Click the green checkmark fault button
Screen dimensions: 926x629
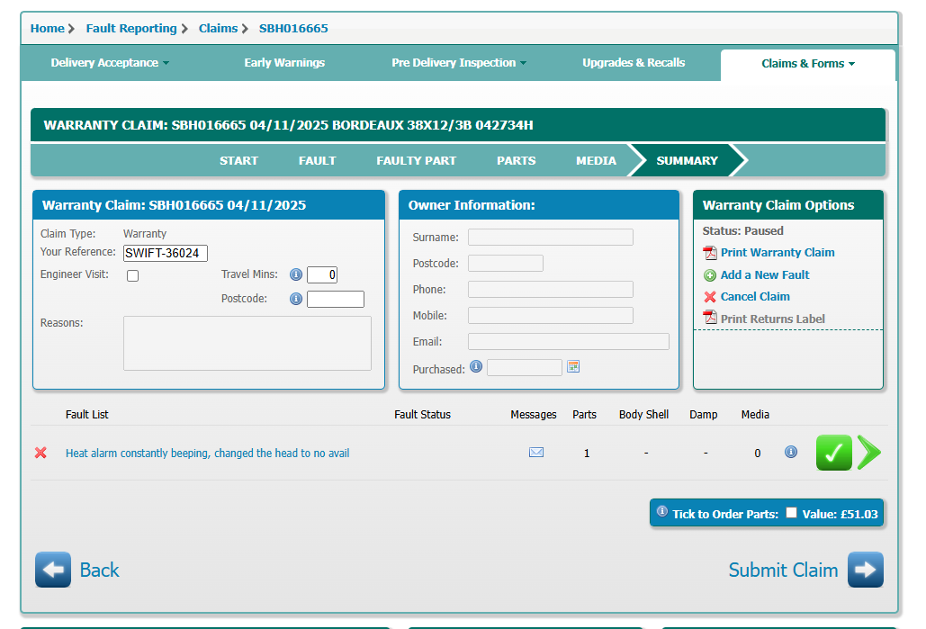(x=834, y=453)
